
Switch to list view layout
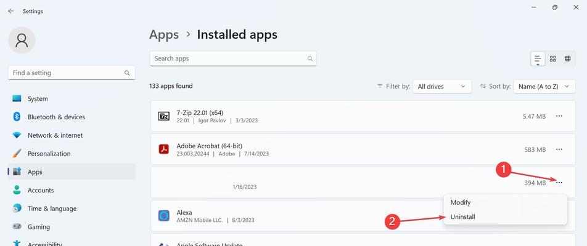538,58
